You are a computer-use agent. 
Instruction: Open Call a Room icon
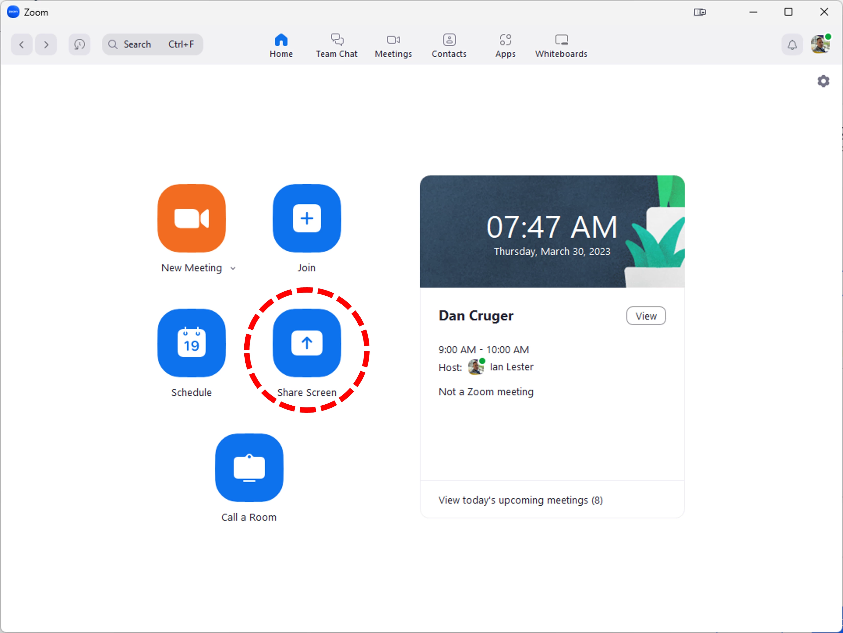tap(249, 468)
